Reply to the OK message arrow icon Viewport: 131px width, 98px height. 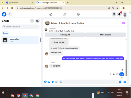click(114, 74)
